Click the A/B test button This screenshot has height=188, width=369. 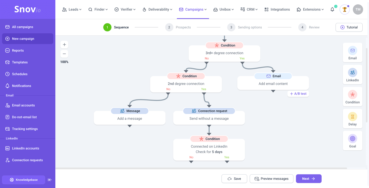coord(298,94)
